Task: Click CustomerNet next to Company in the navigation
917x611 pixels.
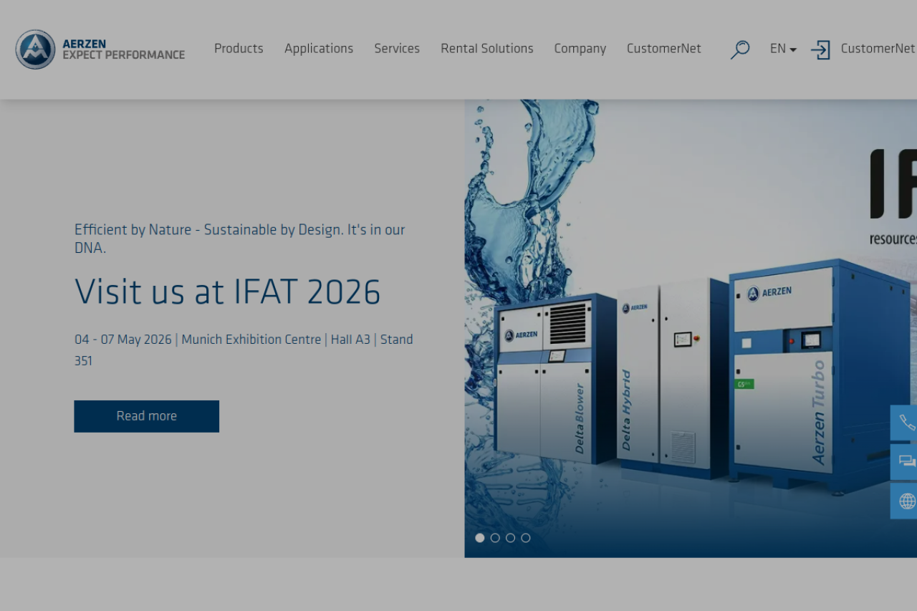Action: point(663,49)
